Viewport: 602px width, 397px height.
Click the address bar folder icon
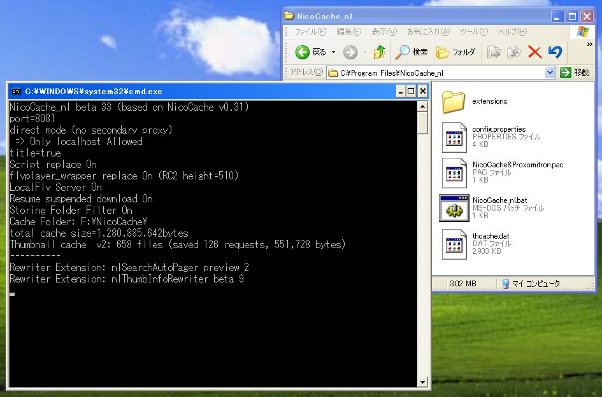(333, 73)
